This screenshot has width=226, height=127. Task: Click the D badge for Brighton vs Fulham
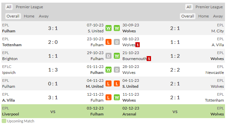109,56
